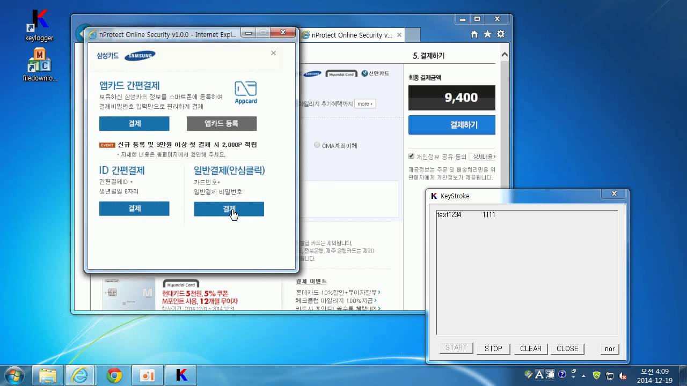Screen dimensions: 687x386
Task: Open the Windows Start menu
Action: pos(13,375)
